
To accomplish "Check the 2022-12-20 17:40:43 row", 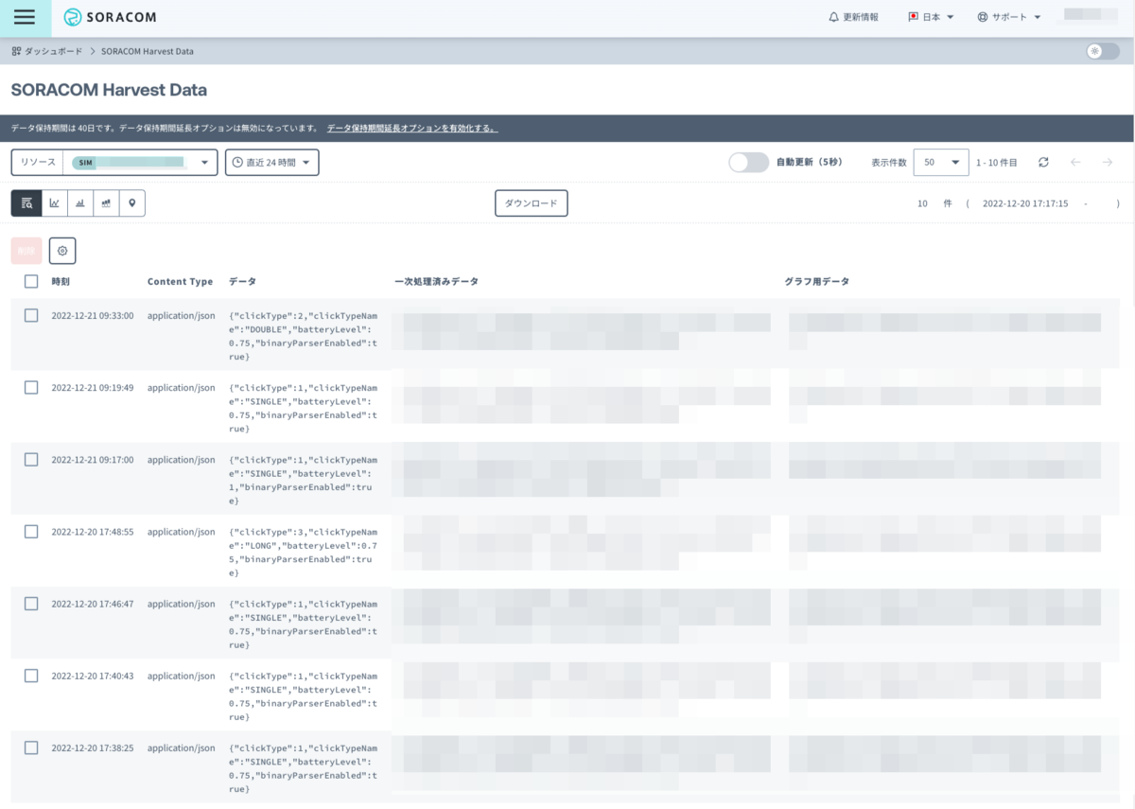I will pyautogui.click(x=31, y=676).
